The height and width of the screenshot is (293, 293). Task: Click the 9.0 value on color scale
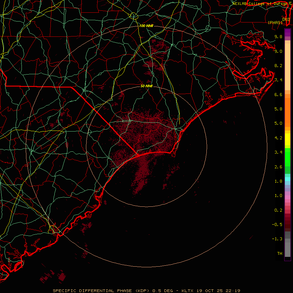(278, 51)
